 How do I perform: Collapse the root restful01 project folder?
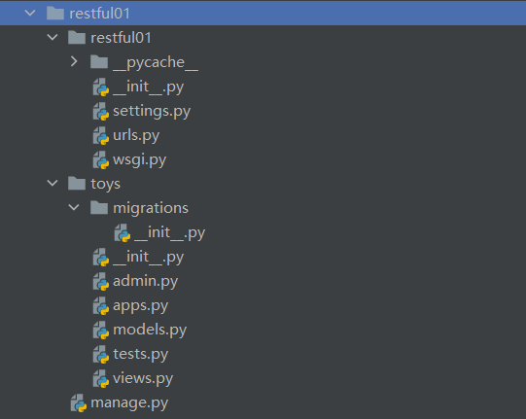tap(30, 14)
